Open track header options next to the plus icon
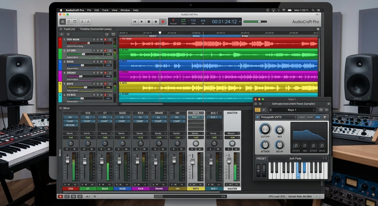 click(x=68, y=34)
